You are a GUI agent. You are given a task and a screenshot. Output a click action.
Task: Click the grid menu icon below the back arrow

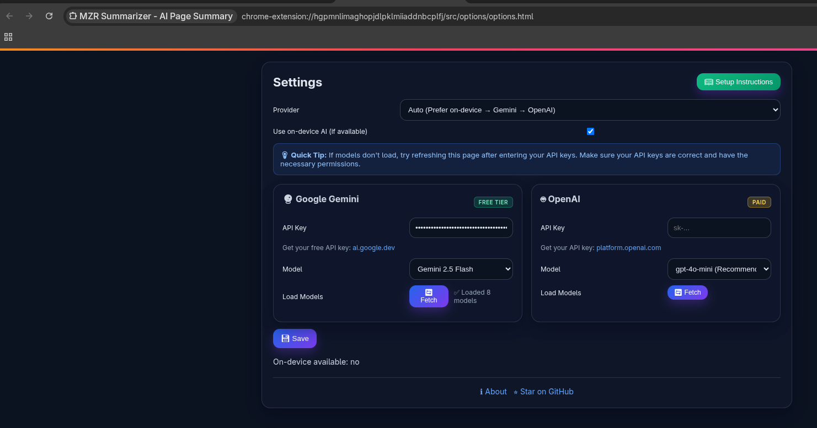(x=8, y=36)
